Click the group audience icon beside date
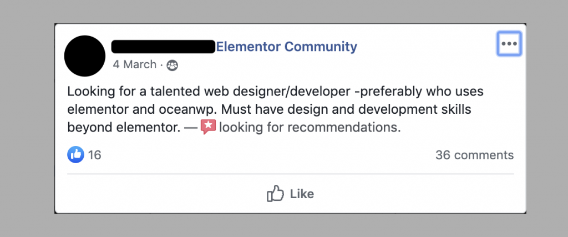568x237 pixels. 172,65
